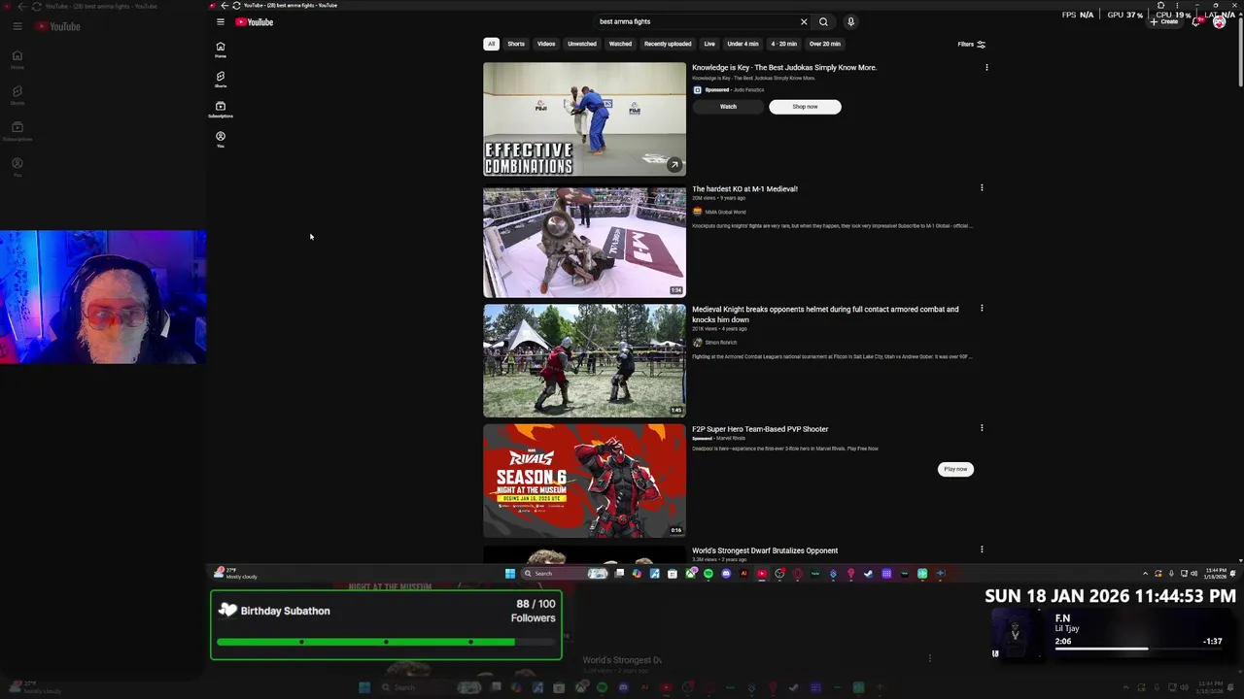Open Spotify from the taskbar
The height and width of the screenshot is (699, 1244).
coord(708,574)
